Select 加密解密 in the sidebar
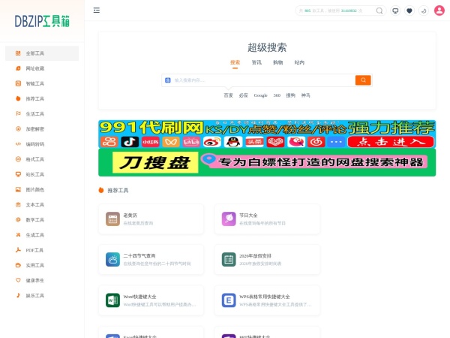Image resolution: width=450 pixels, height=338 pixels. click(42, 129)
